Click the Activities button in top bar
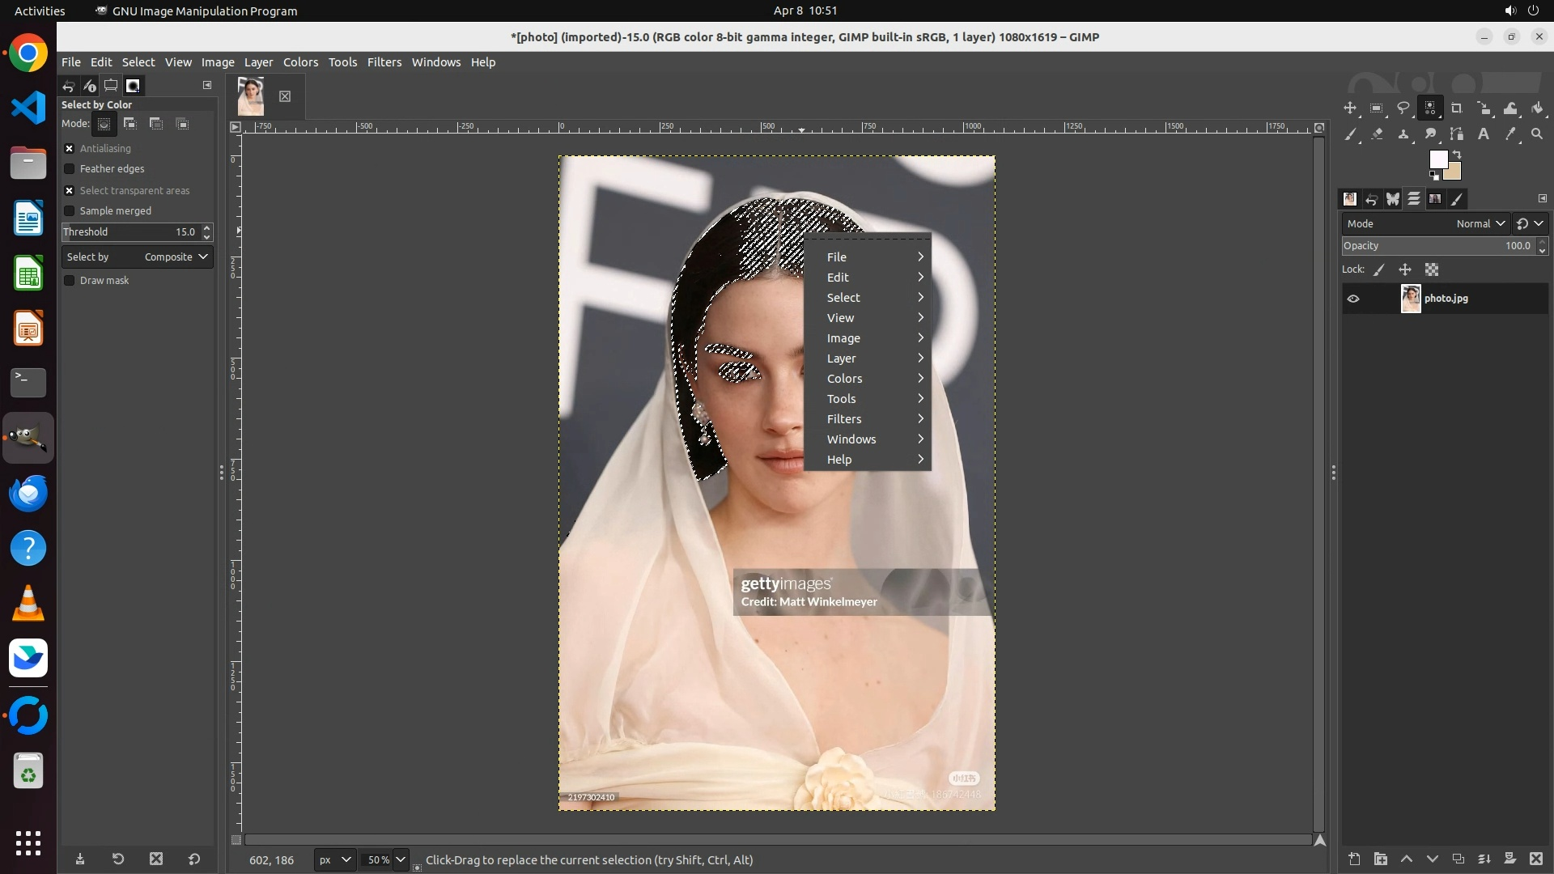The image size is (1554, 874). pyautogui.click(x=40, y=11)
